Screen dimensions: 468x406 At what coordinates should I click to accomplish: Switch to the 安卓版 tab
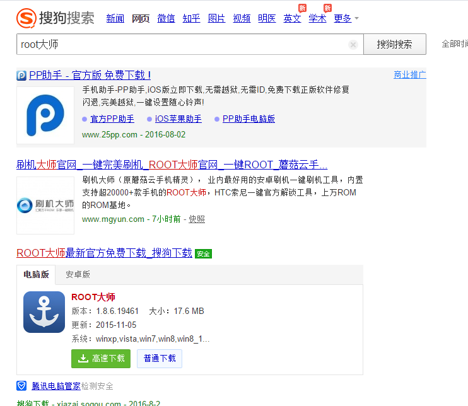tap(78, 274)
